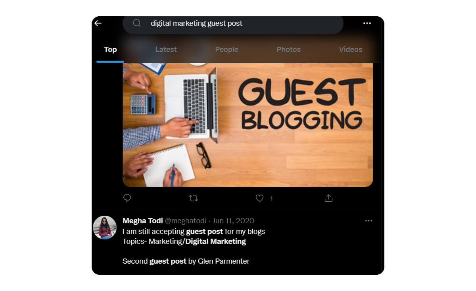
Task: Select the Photos tab
Action: [x=288, y=50]
